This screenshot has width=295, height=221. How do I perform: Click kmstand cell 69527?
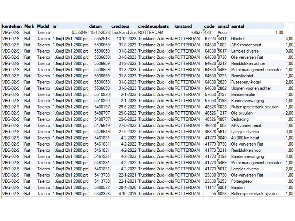click(x=188, y=32)
